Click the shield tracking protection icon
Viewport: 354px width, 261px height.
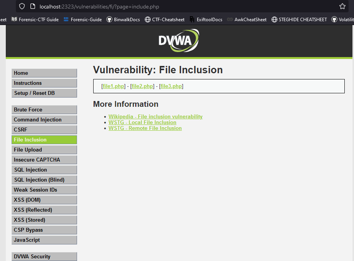[22, 6]
